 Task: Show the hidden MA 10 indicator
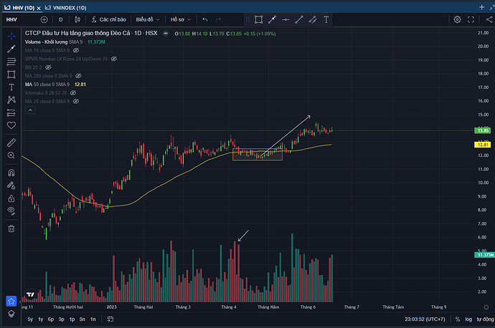pos(75,51)
